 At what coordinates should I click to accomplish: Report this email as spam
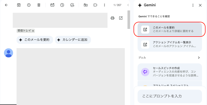(29, 5)
